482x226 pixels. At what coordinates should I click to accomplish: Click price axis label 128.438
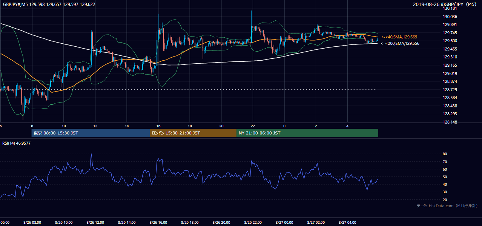click(x=450, y=106)
